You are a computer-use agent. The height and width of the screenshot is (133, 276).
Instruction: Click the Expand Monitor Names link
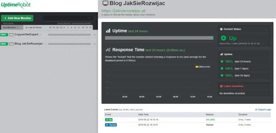pyautogui.click(x=81, y=23)
